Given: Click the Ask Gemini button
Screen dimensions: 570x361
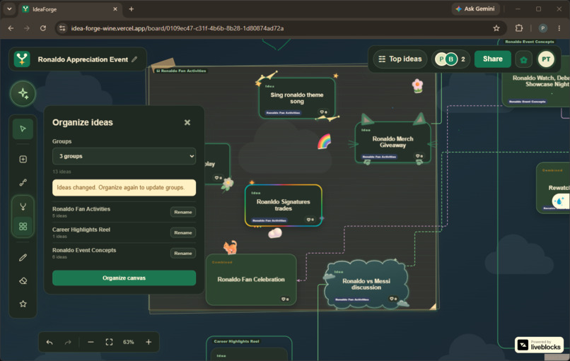Looking at the screenshot, I should pyautogui.click(x=475, y=8).
